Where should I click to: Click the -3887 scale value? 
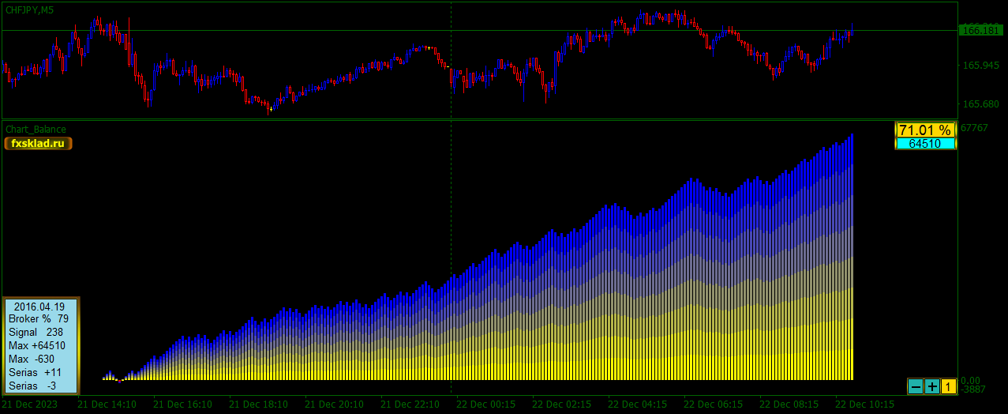974,389
